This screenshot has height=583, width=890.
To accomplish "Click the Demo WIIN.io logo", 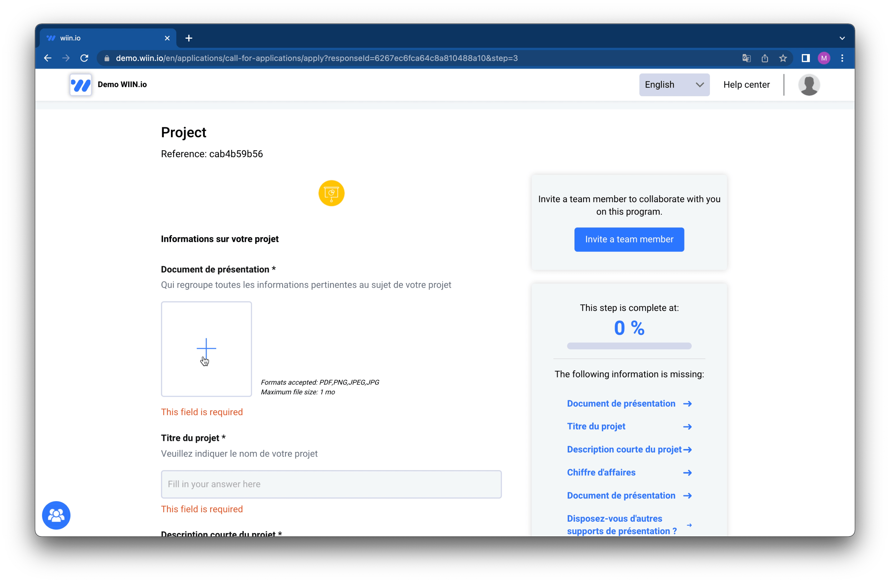I will tap(80, 85).
